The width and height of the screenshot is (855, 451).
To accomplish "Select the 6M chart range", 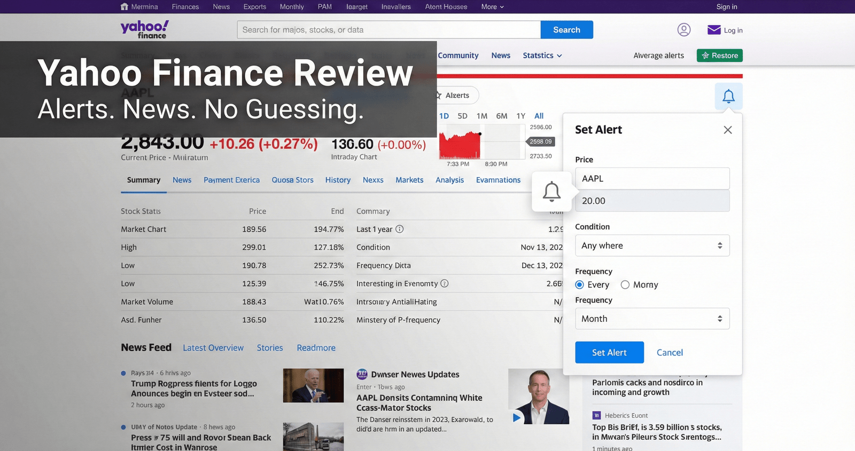I will point(502,116).
